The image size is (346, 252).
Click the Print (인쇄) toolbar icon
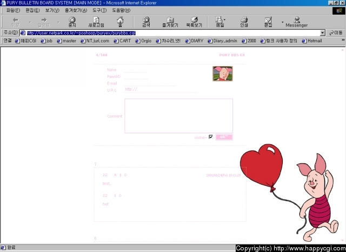click(244, 22)
